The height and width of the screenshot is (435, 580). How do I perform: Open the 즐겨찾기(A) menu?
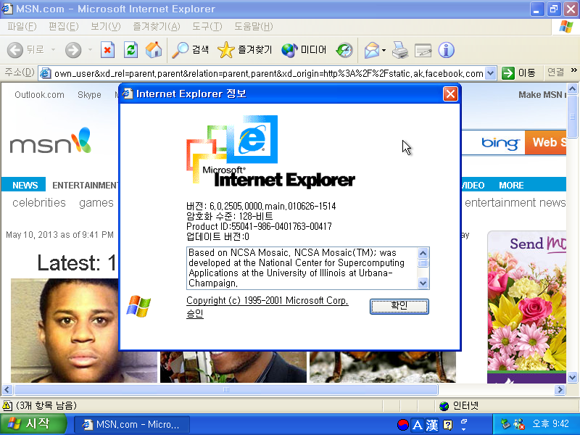pyautogui.click(x=157, y=27)
